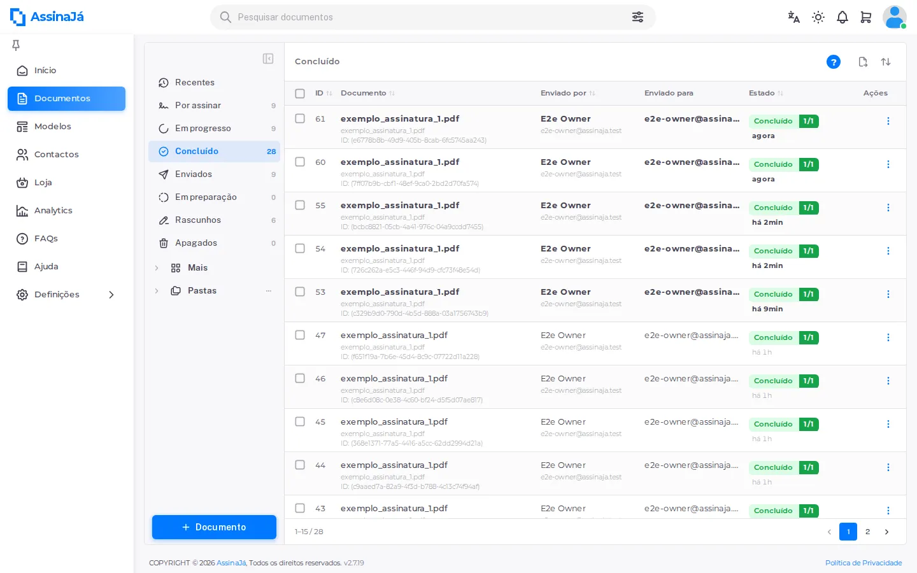Expand the Definições submenu arrow
This screenshot has height=573, width=917.
111,295
